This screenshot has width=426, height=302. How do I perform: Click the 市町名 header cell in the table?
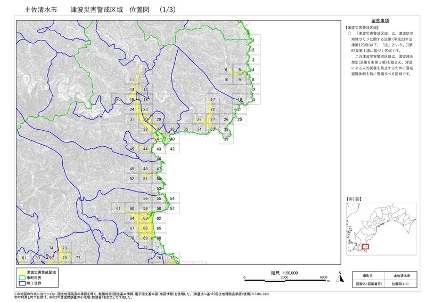coord(368,276)
